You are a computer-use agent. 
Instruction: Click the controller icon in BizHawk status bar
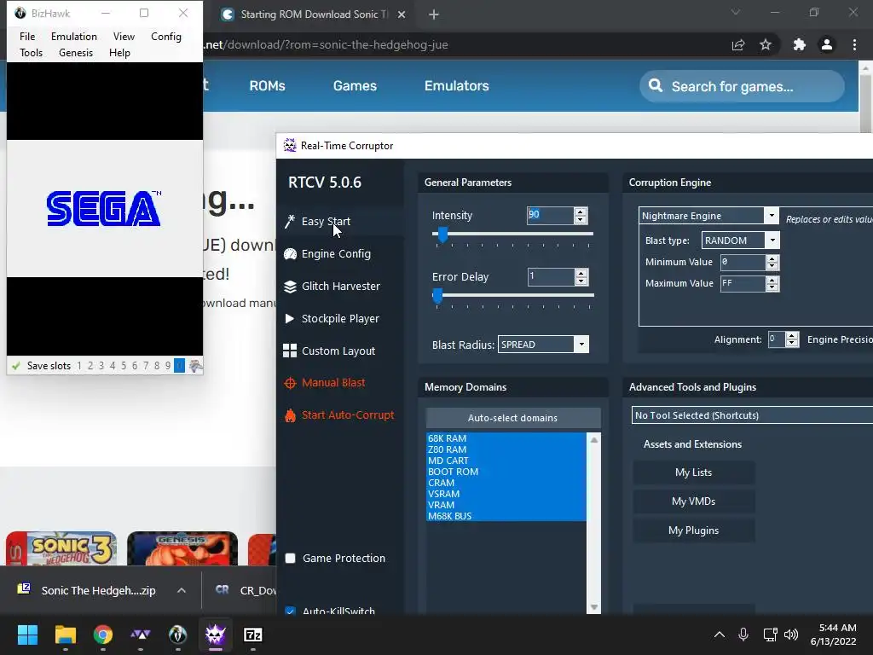[195, 365]
